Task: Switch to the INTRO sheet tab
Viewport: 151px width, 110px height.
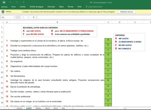Action: [19, 108]
